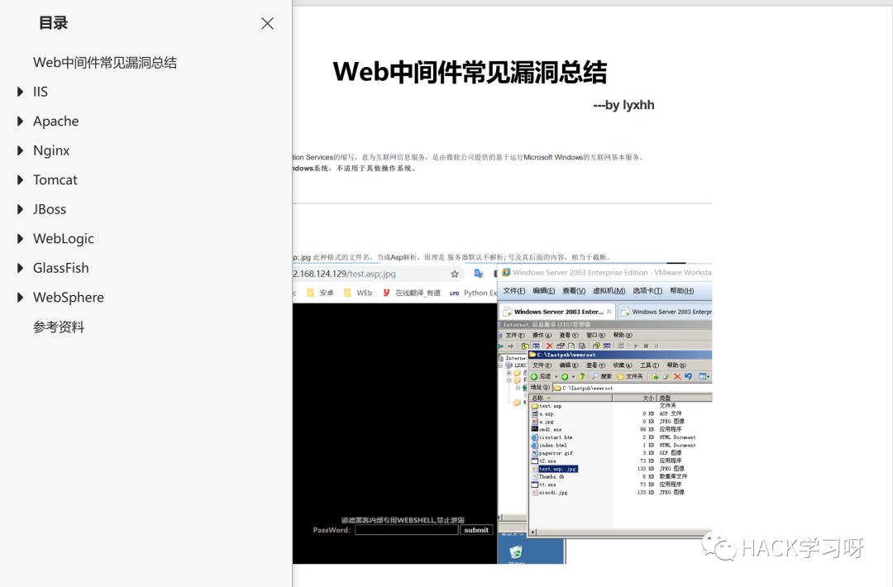The height and width of the screenshot is (587, 893).
Task: Click the webshell PassWord input field
Action: (x=406, y=530)
